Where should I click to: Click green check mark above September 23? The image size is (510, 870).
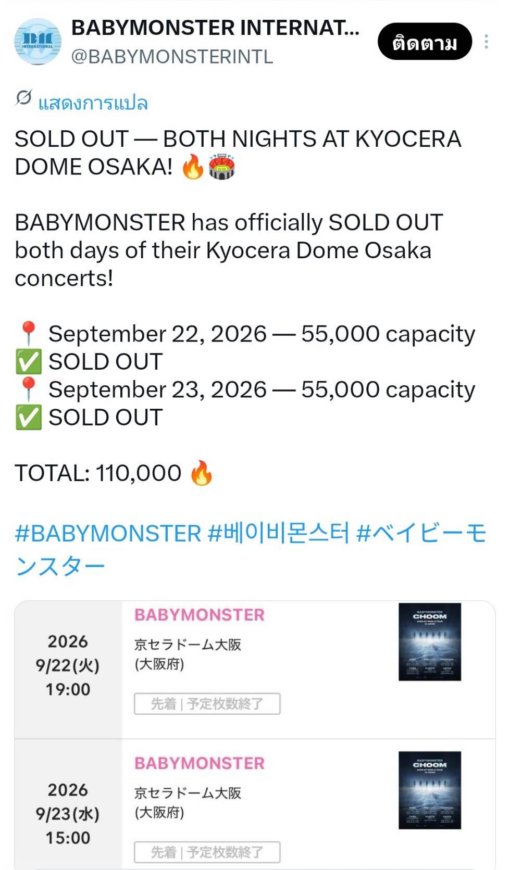29,362
